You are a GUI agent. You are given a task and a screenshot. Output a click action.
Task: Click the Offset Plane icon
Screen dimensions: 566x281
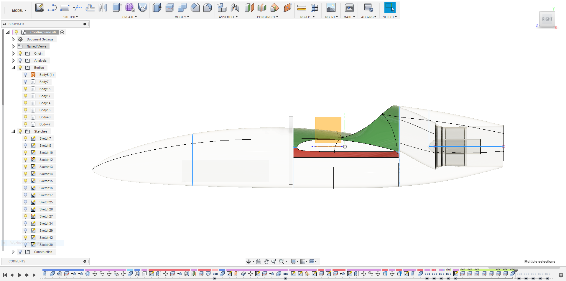(249, 8)
